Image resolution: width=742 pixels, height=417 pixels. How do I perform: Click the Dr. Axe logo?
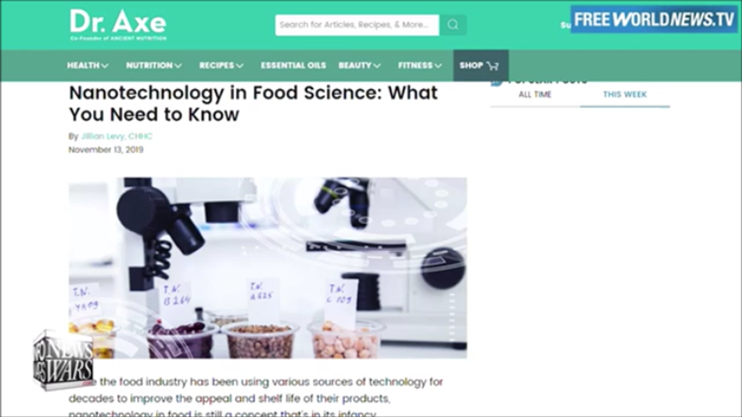[118, 21]
